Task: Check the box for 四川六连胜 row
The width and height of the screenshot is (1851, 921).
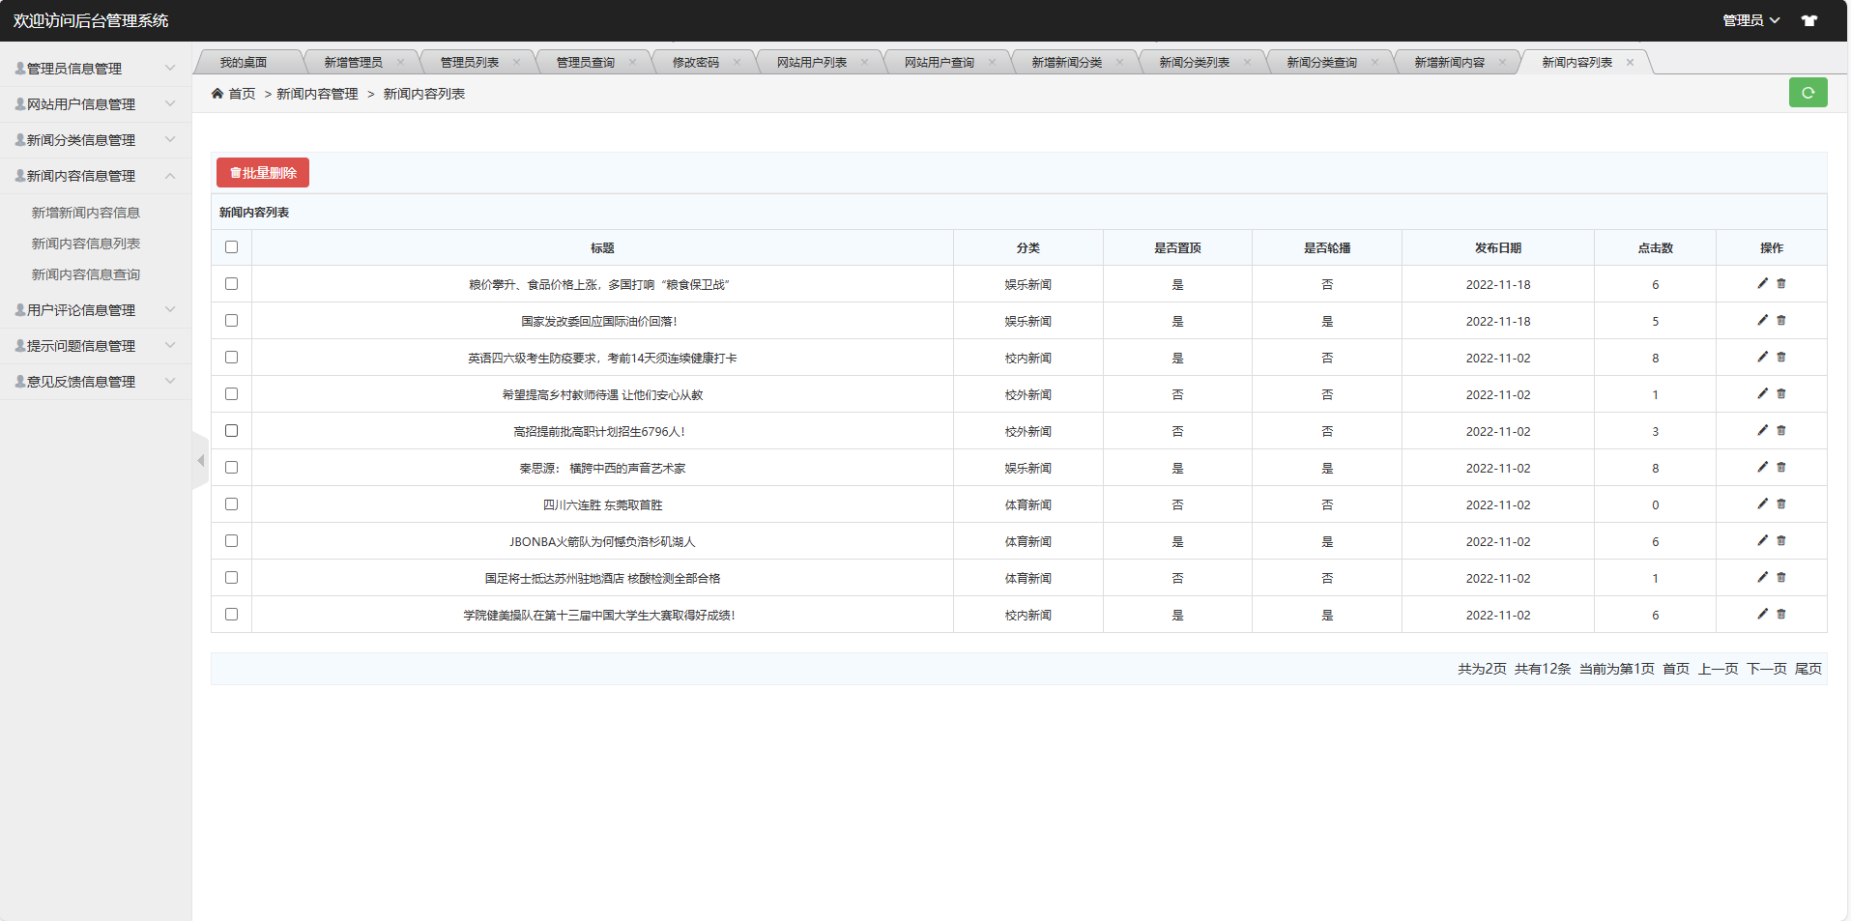Action: pyautogui.click(x=231, y=504)
